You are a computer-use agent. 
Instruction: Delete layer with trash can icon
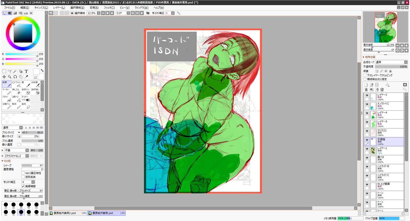[x=382, y=89]
